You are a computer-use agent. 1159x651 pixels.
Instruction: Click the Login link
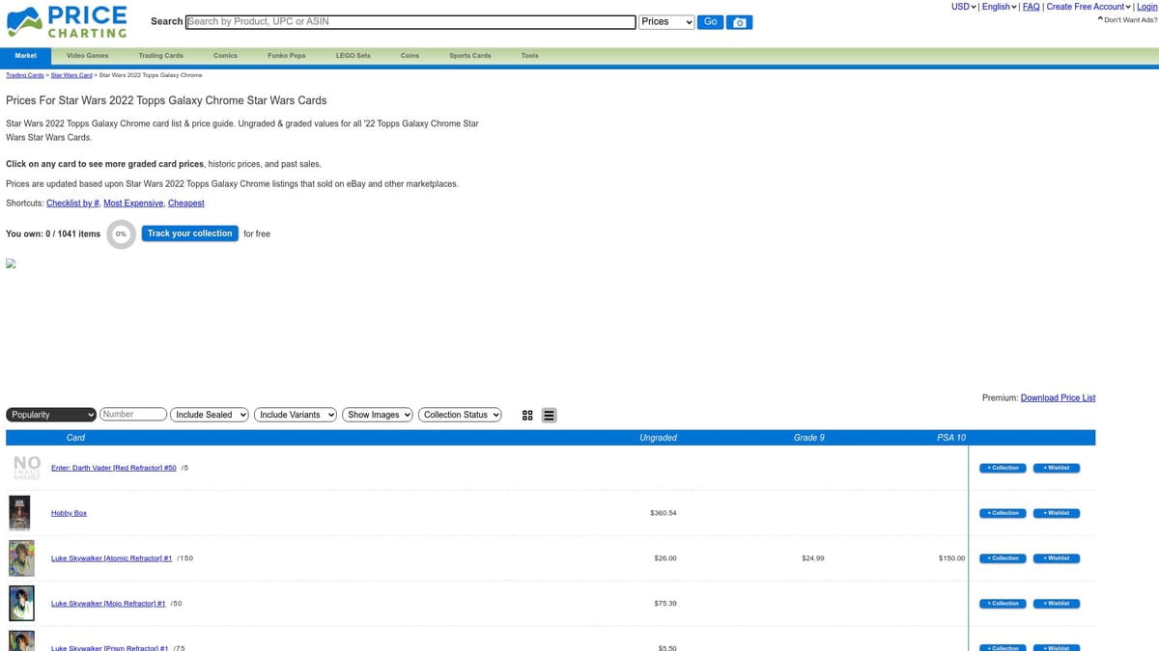coord(1146,7)
